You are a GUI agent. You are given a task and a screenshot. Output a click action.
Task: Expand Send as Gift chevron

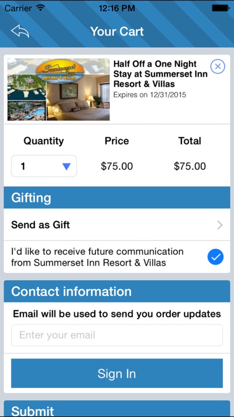click(x=220, y=225)
